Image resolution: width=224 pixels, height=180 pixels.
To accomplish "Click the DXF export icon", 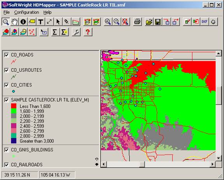I will click(205, 22).
